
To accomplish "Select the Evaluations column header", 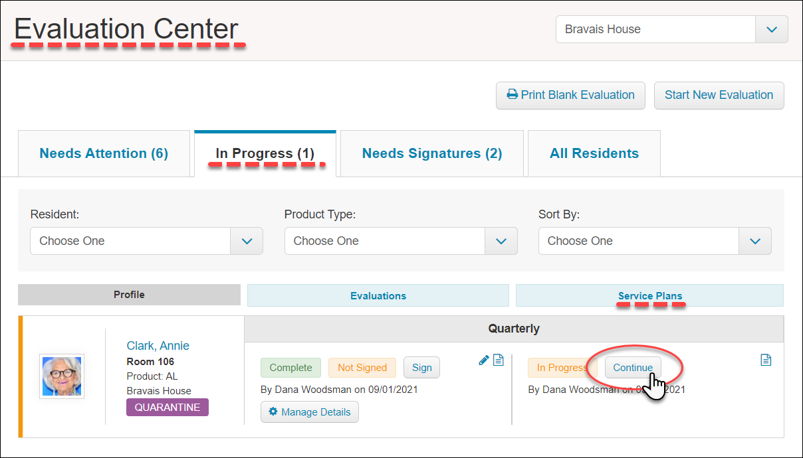I will click(378, 295).
